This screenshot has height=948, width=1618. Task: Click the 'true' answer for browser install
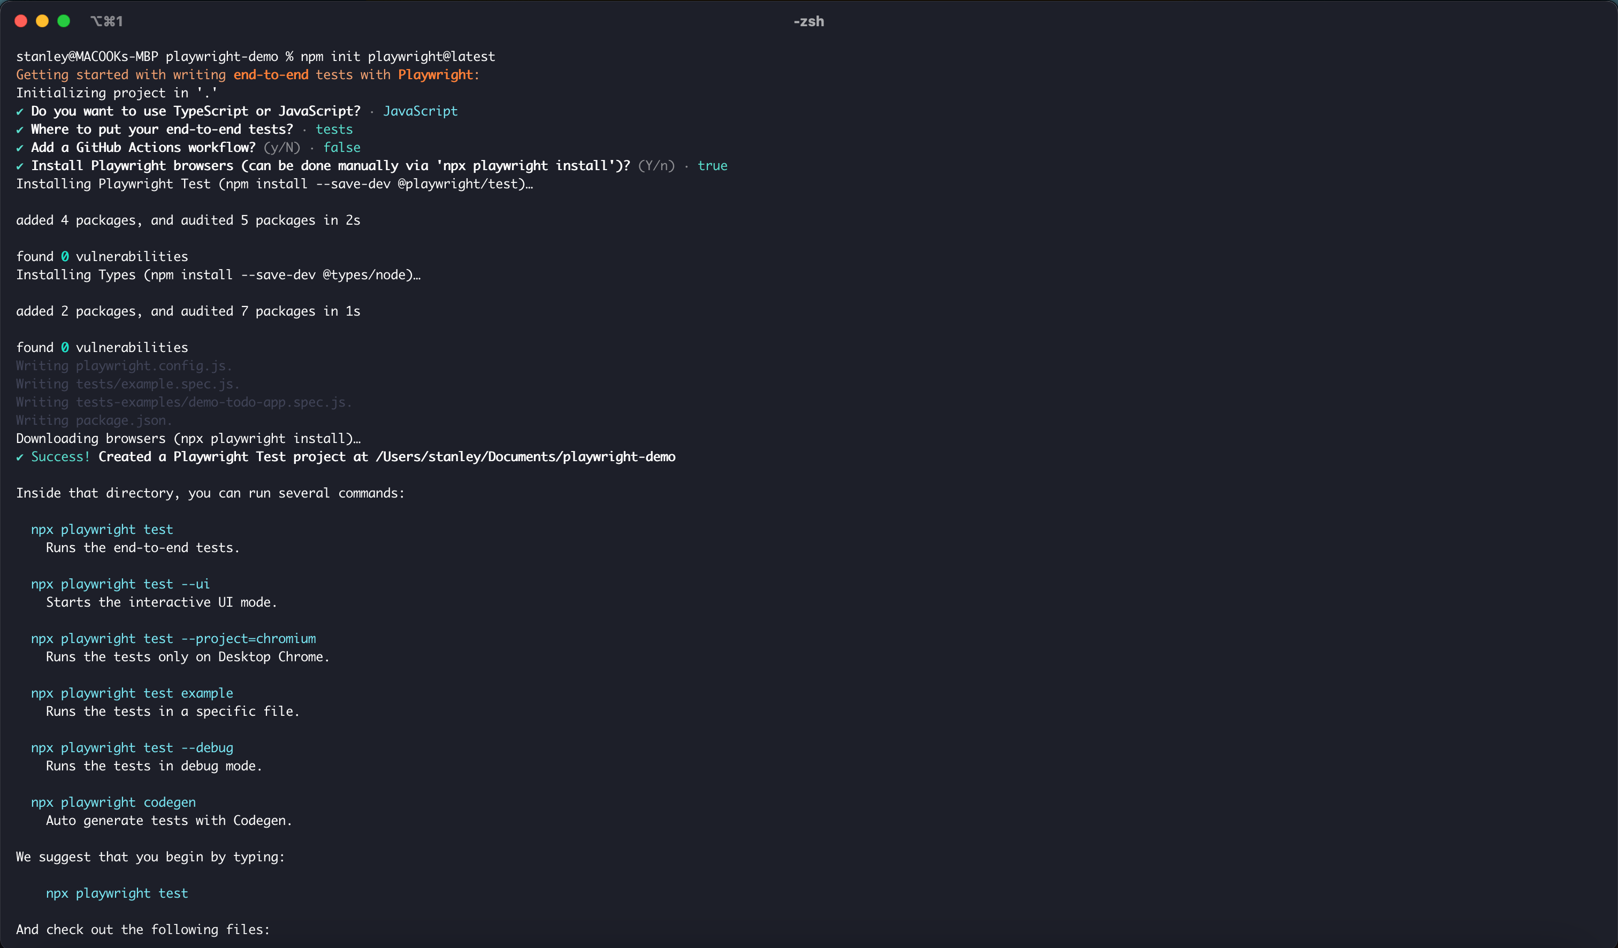click(713, 166)
